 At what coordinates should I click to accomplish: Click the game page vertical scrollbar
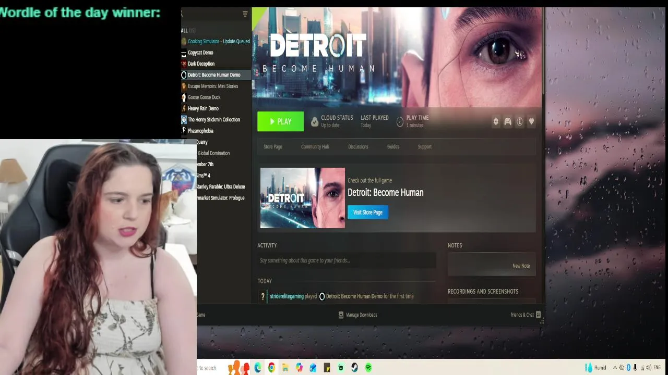click(x=543, y=52)
